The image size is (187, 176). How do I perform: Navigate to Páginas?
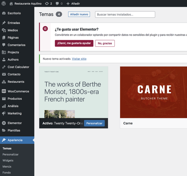(13, 37)
